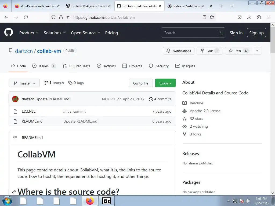This screenshot has width=275, height=206.
Task: Expand the star lists dropdown arrow
Action: click(x=257, y=51)
